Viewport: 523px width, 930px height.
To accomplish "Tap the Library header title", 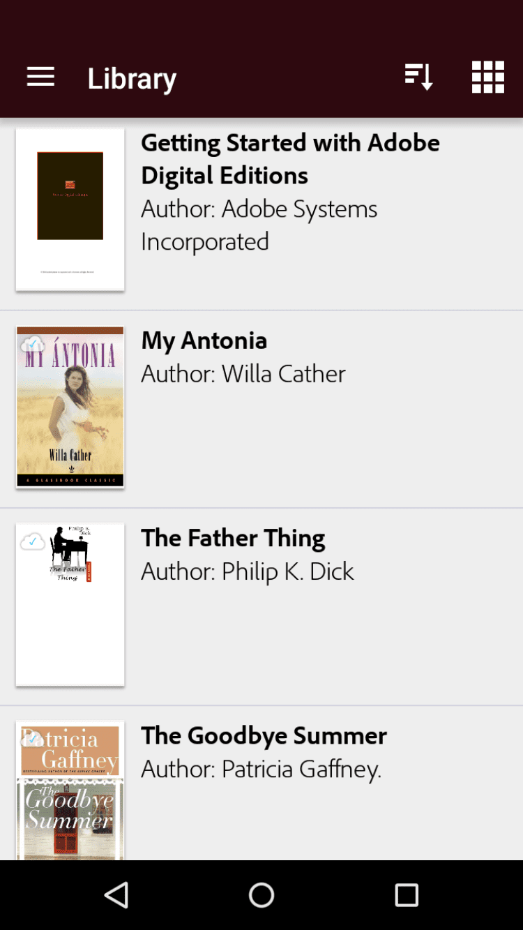I will tap(132, 78).
